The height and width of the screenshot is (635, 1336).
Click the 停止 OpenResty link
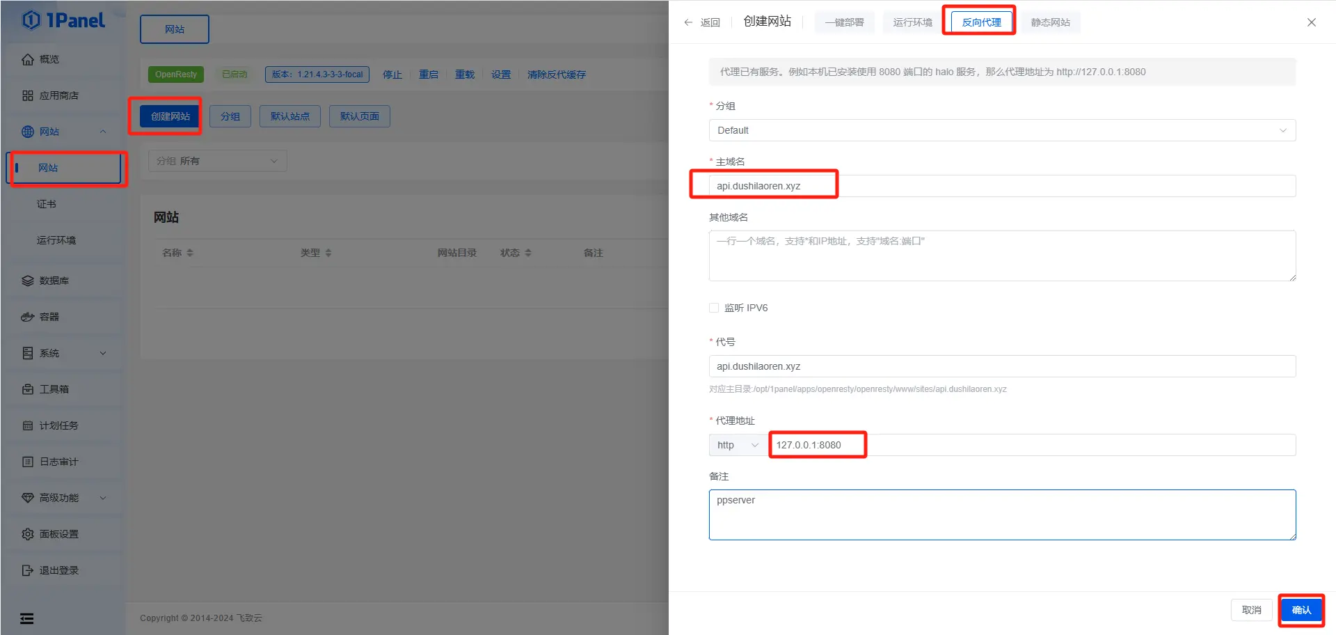[392, 75]
